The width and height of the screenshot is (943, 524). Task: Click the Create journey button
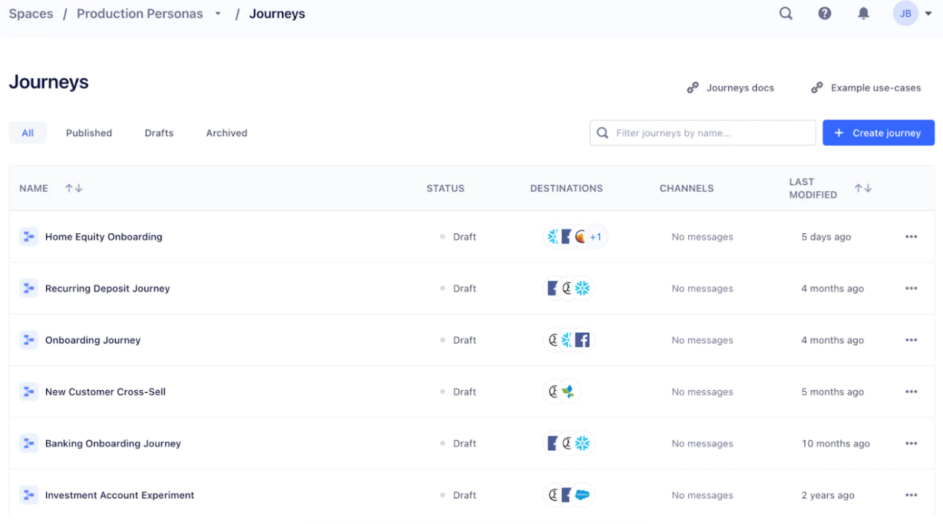click(x=878, y=133)
